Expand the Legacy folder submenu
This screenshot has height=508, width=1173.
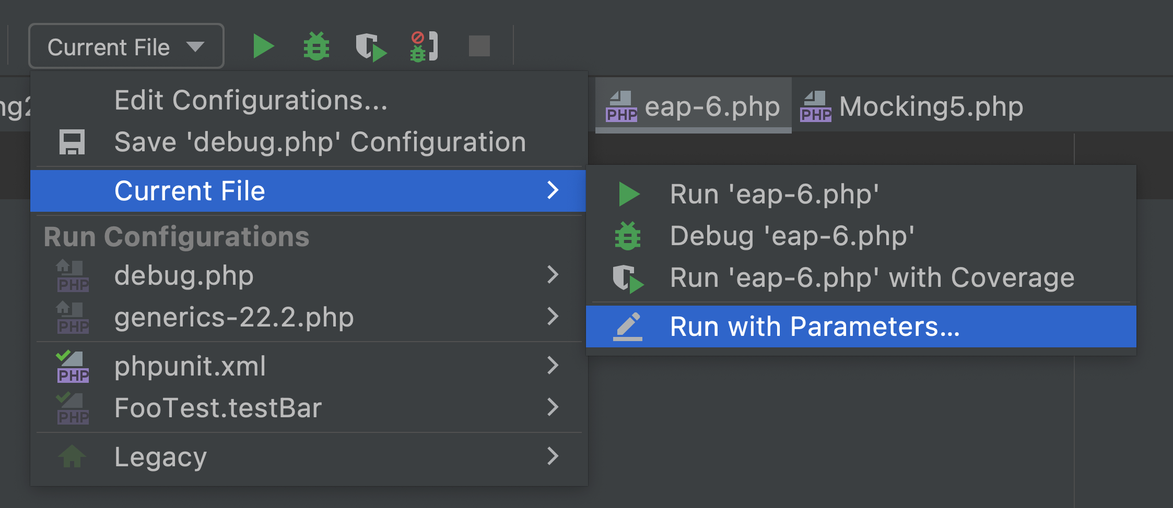(553, 456)
